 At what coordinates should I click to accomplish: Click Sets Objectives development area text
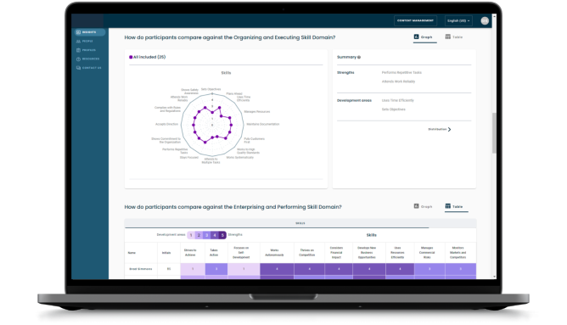coord(394,109)
